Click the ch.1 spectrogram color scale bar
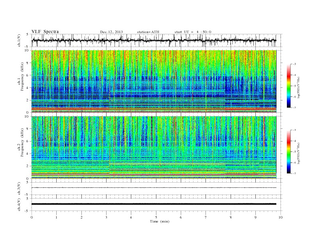 (289, 86)
